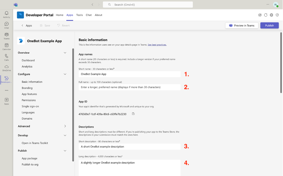
Task: Switch to the Tools tab
Action: coord(80,15)
